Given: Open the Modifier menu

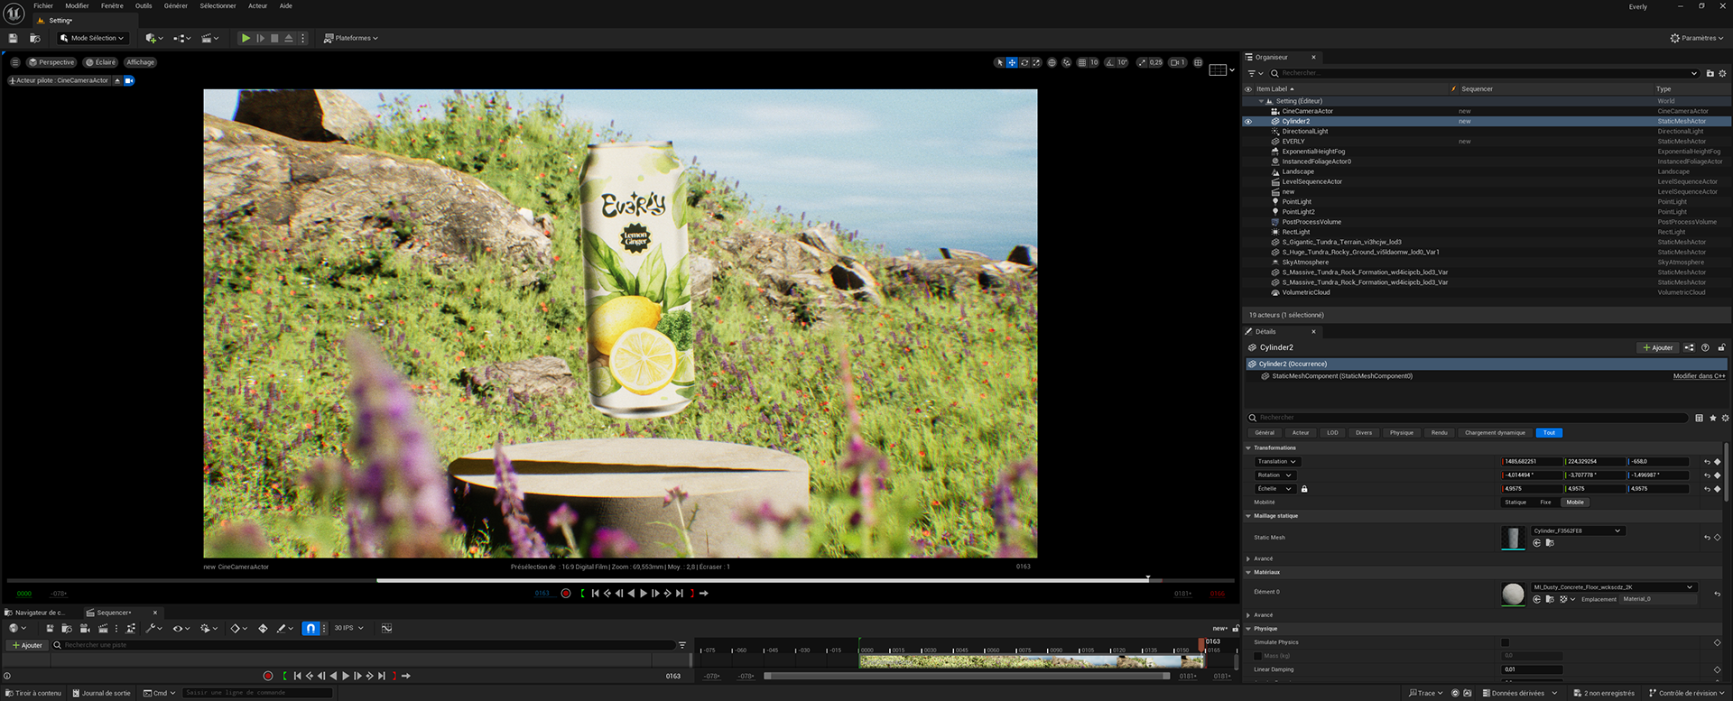Looking at the screenshot, I should click(x=77, y=5).
